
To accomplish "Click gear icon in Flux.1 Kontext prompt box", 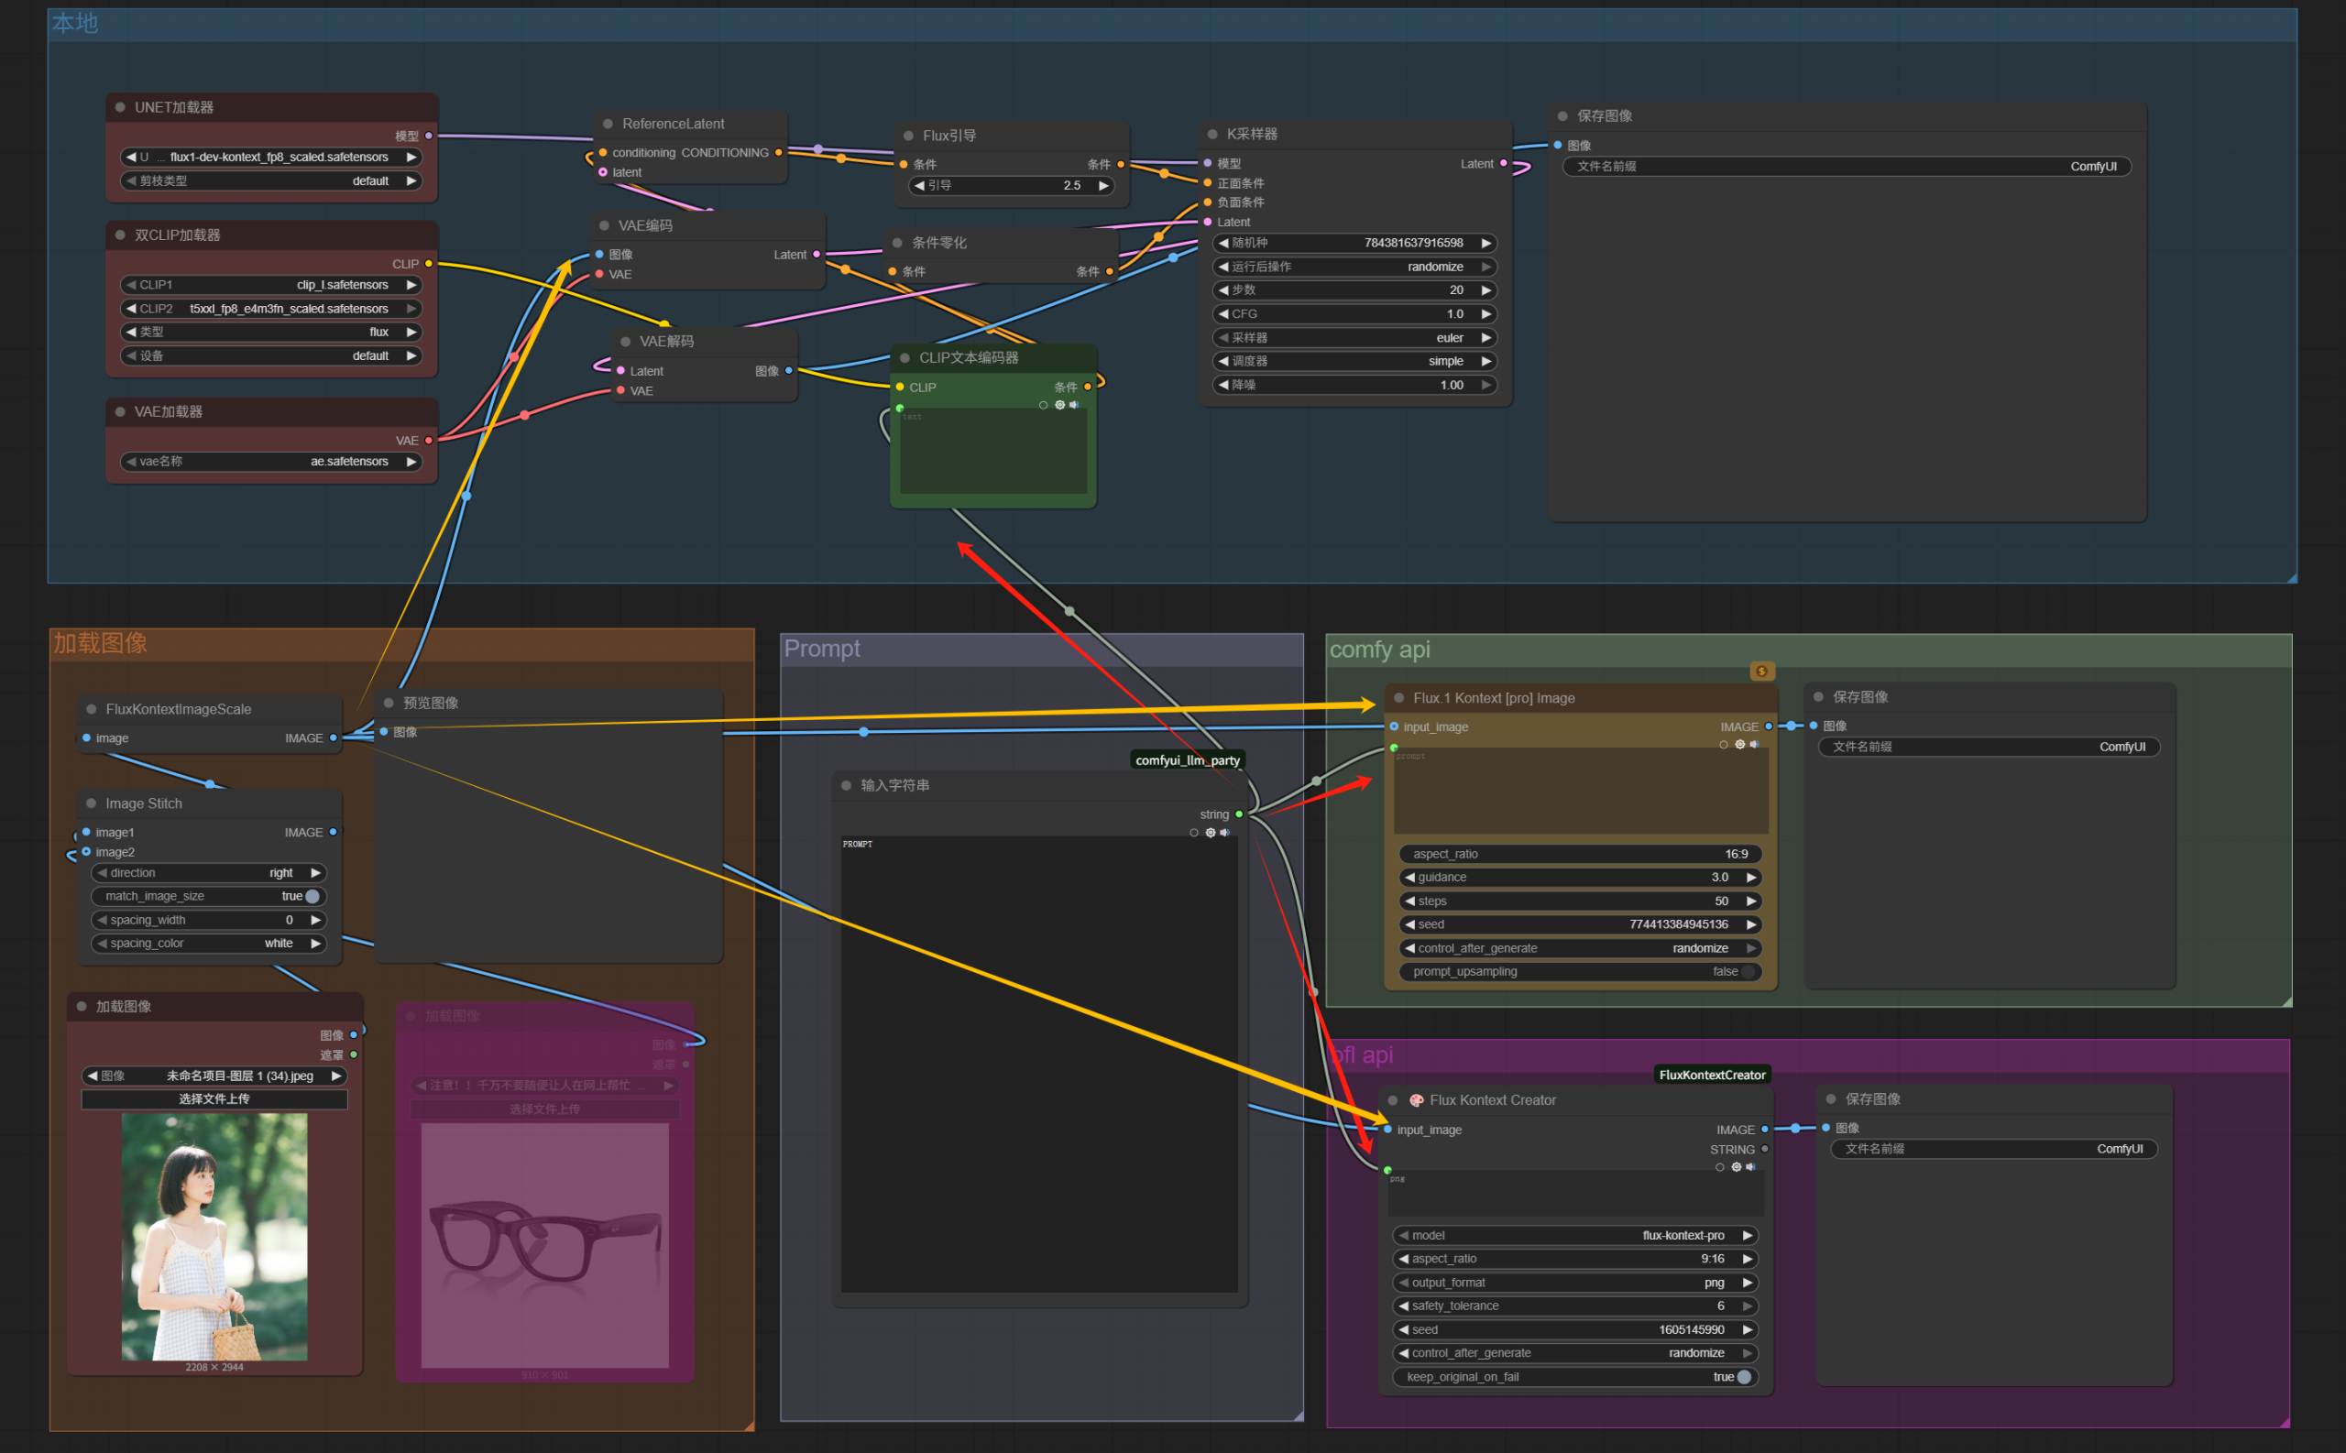I will (x=1739, y=745).
